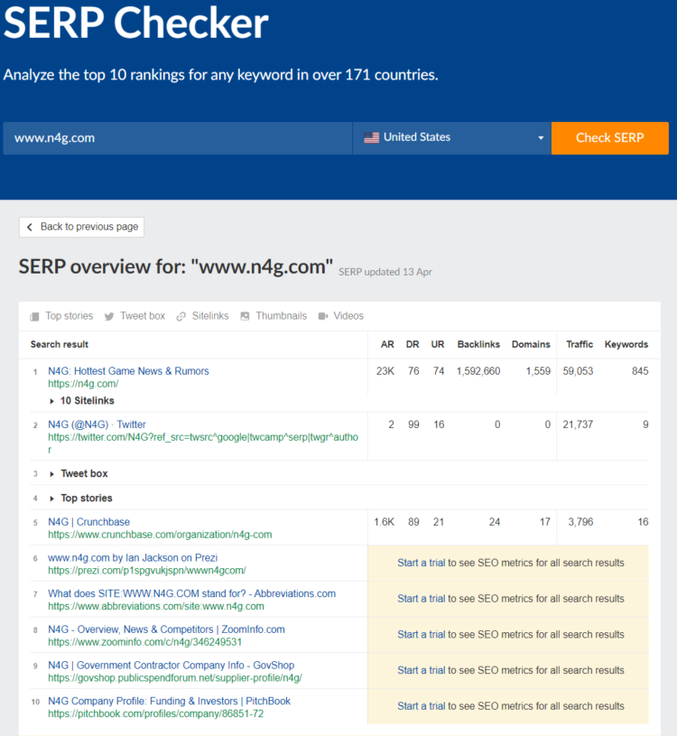The height and width of the screenshot is (736, 677).
Task: Click the Thumbnails image icon
Action: tap(245, 316)
